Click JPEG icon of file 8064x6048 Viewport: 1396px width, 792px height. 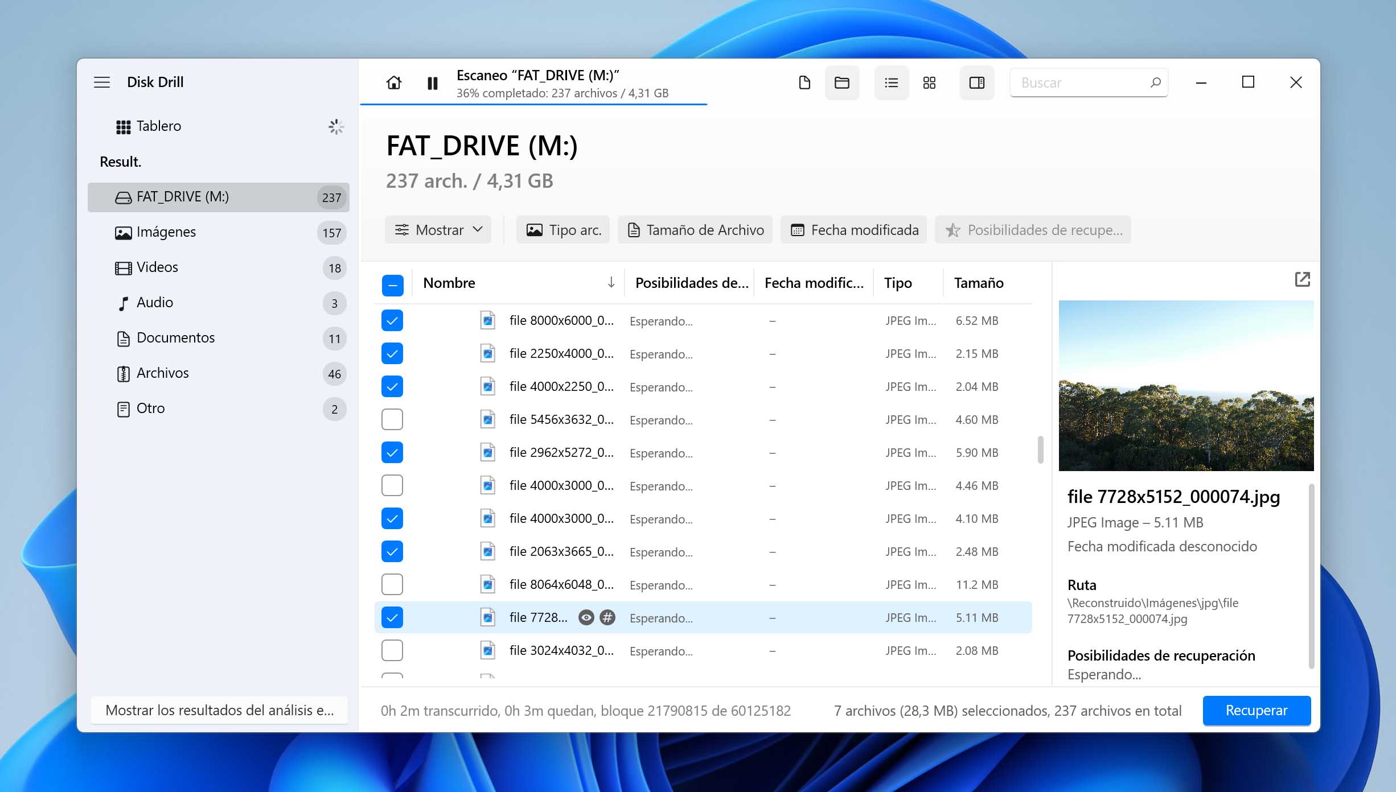pos(487,584)
